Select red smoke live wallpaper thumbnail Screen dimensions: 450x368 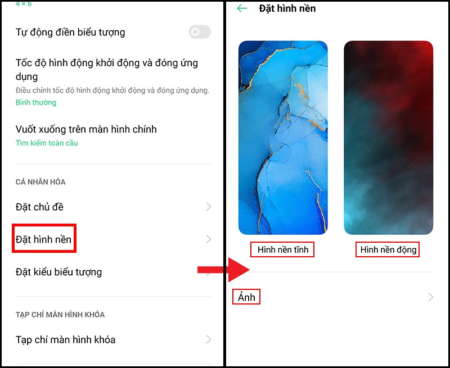click(x=388, y=138)
